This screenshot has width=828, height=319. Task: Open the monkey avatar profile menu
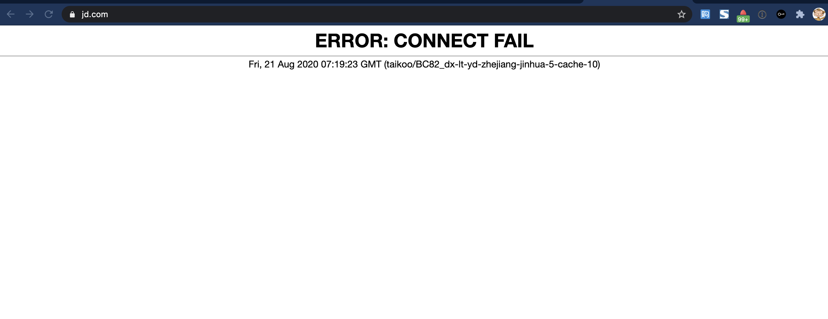819,14
